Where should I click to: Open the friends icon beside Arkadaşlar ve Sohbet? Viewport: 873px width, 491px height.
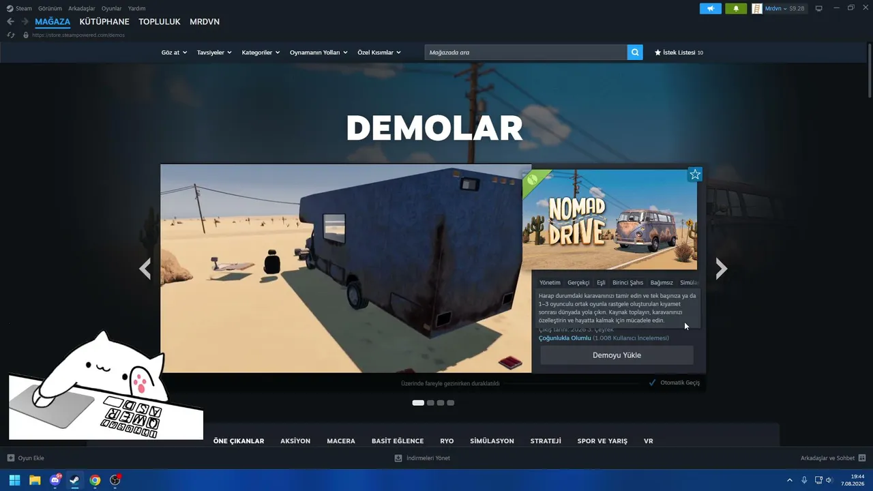862,458
